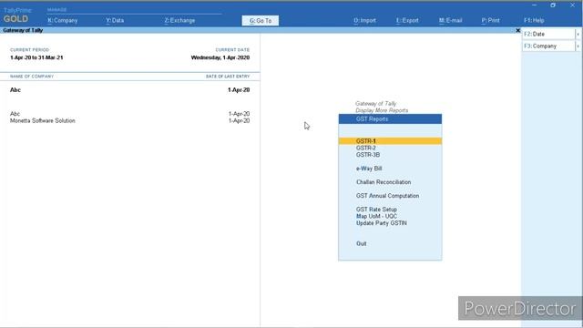This screenshot has height=328, width=583.
Task: Close the TallyPrime window
Action: click(572, 5)
